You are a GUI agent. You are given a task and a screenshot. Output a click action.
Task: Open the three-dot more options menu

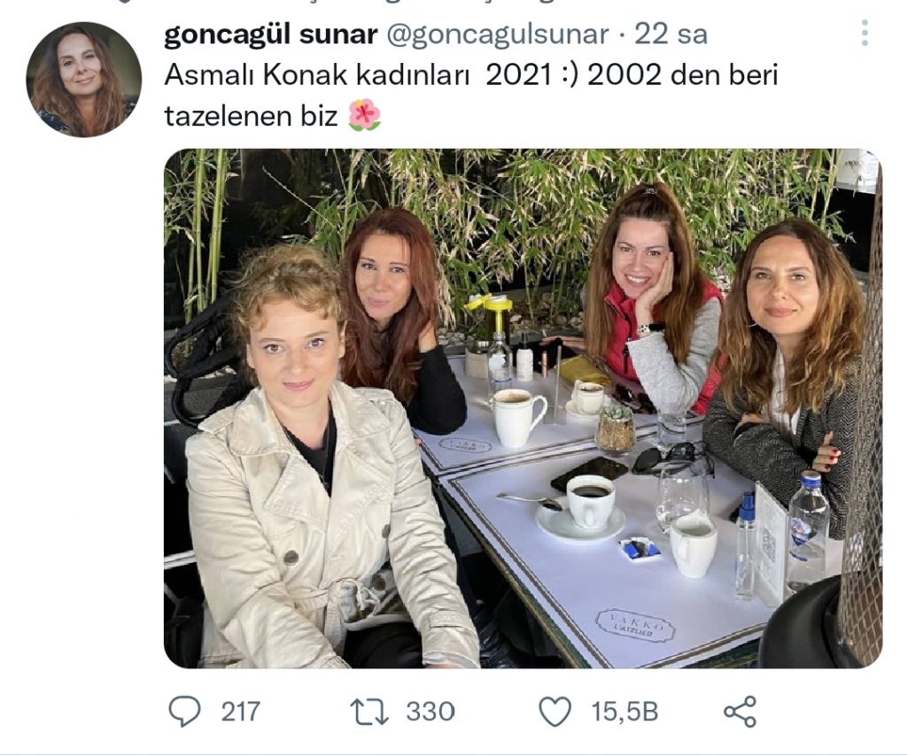[x=864, y=34]
